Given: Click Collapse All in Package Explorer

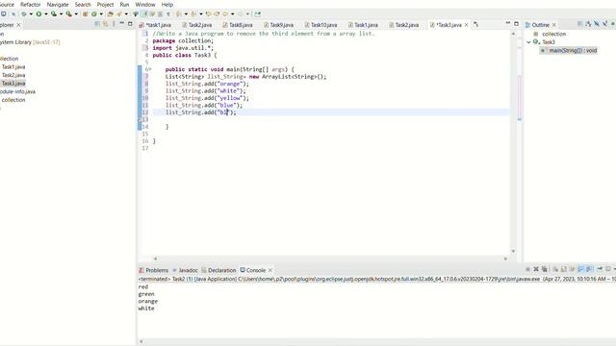Looking at the screenshot, I should point(97,24).
